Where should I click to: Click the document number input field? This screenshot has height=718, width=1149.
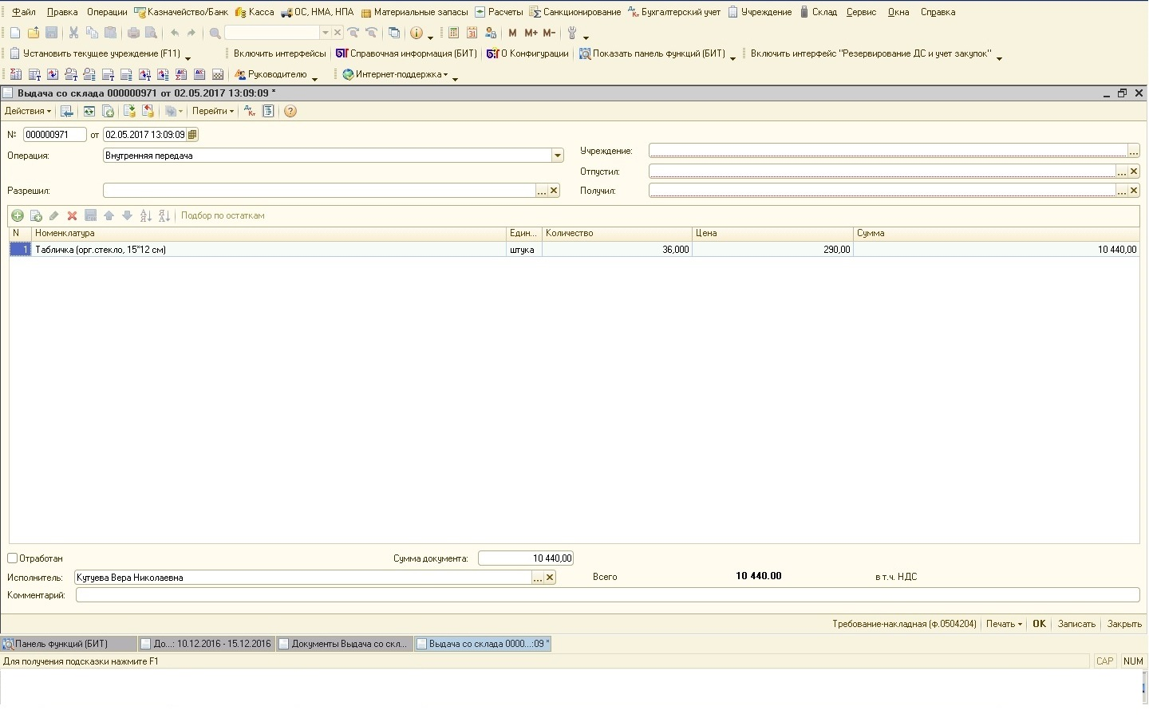point(54,135)
